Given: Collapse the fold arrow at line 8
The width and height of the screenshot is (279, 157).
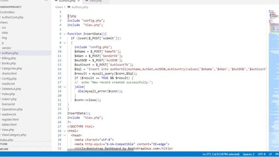Looking at the screenshot, I should pos(65,43).
